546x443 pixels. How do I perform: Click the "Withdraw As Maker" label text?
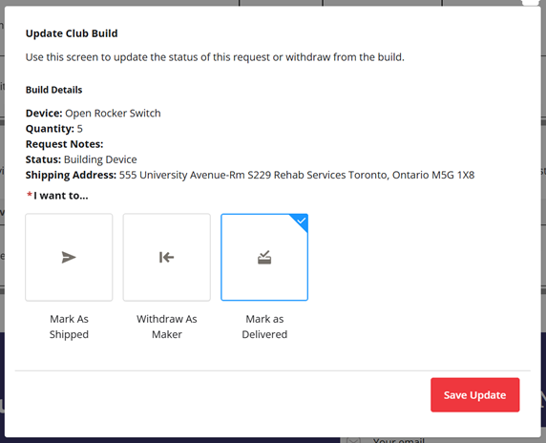click(167, 327)
